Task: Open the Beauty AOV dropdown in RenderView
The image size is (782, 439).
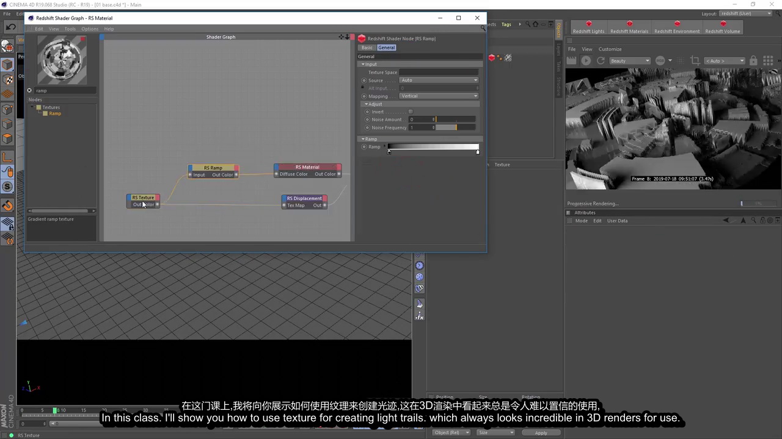Action: coord(630,60)
